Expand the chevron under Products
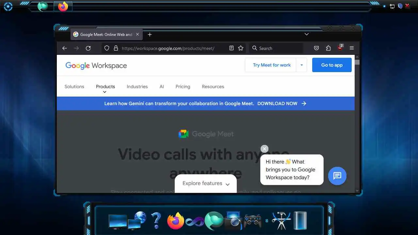This screenshot has width=418, height=235. (105, 92)
